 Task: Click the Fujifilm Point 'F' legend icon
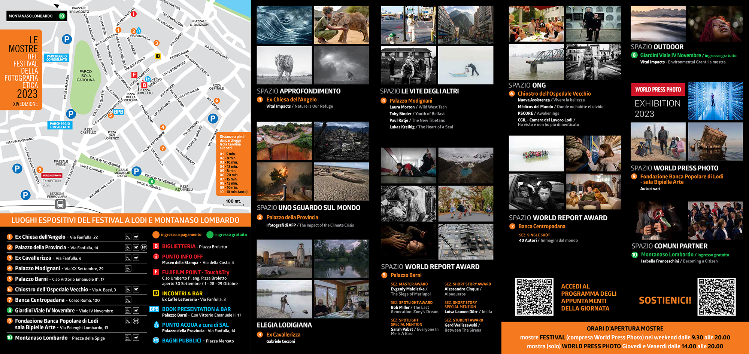pos(156,272)
